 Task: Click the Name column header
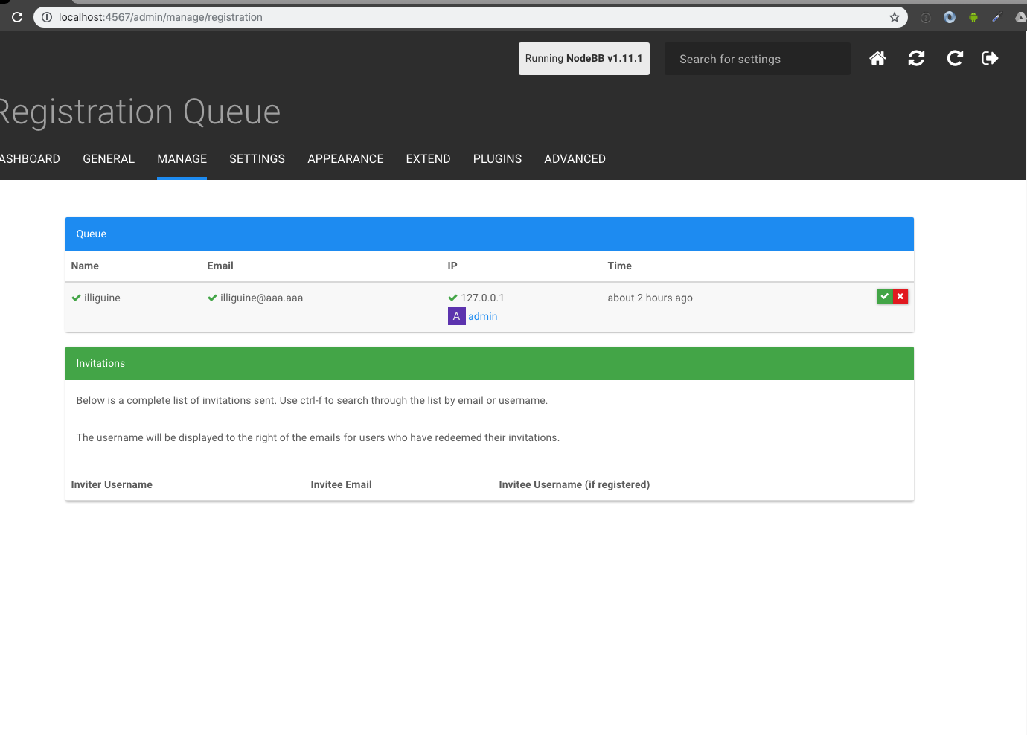(x=85, y=266)
